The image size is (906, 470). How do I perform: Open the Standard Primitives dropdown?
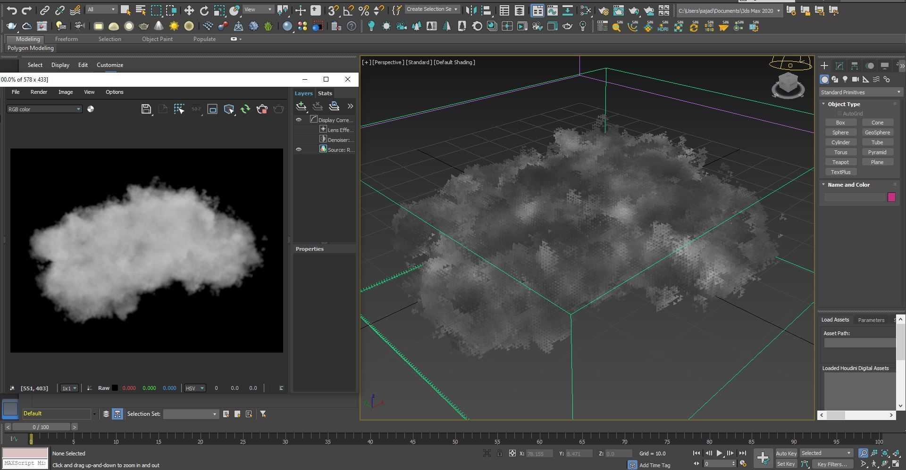860,92
